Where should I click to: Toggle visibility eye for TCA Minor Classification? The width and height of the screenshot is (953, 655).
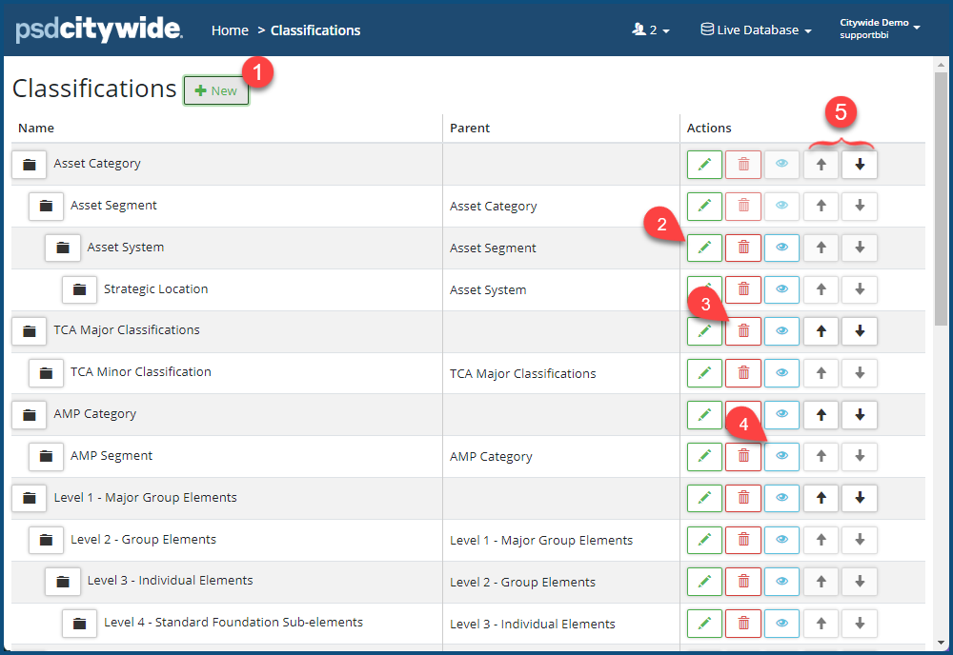click(x=781, y=373)
